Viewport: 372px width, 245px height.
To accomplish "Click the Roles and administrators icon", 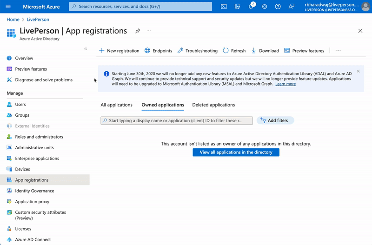I will tap(9, 137).
